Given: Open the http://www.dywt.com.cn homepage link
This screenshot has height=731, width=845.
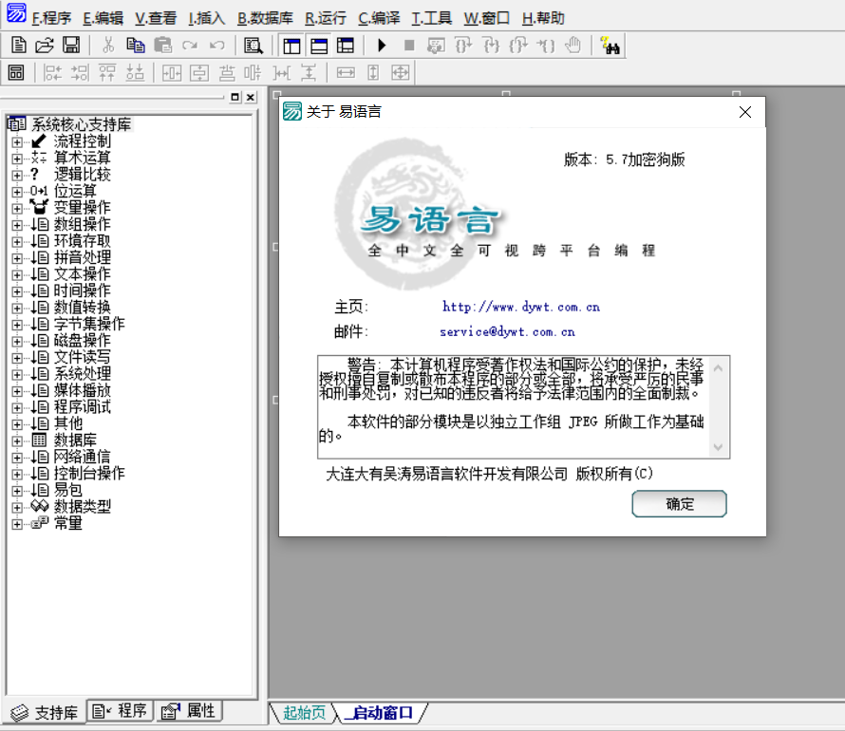Looking at the screenshot, I should [521, 307].
